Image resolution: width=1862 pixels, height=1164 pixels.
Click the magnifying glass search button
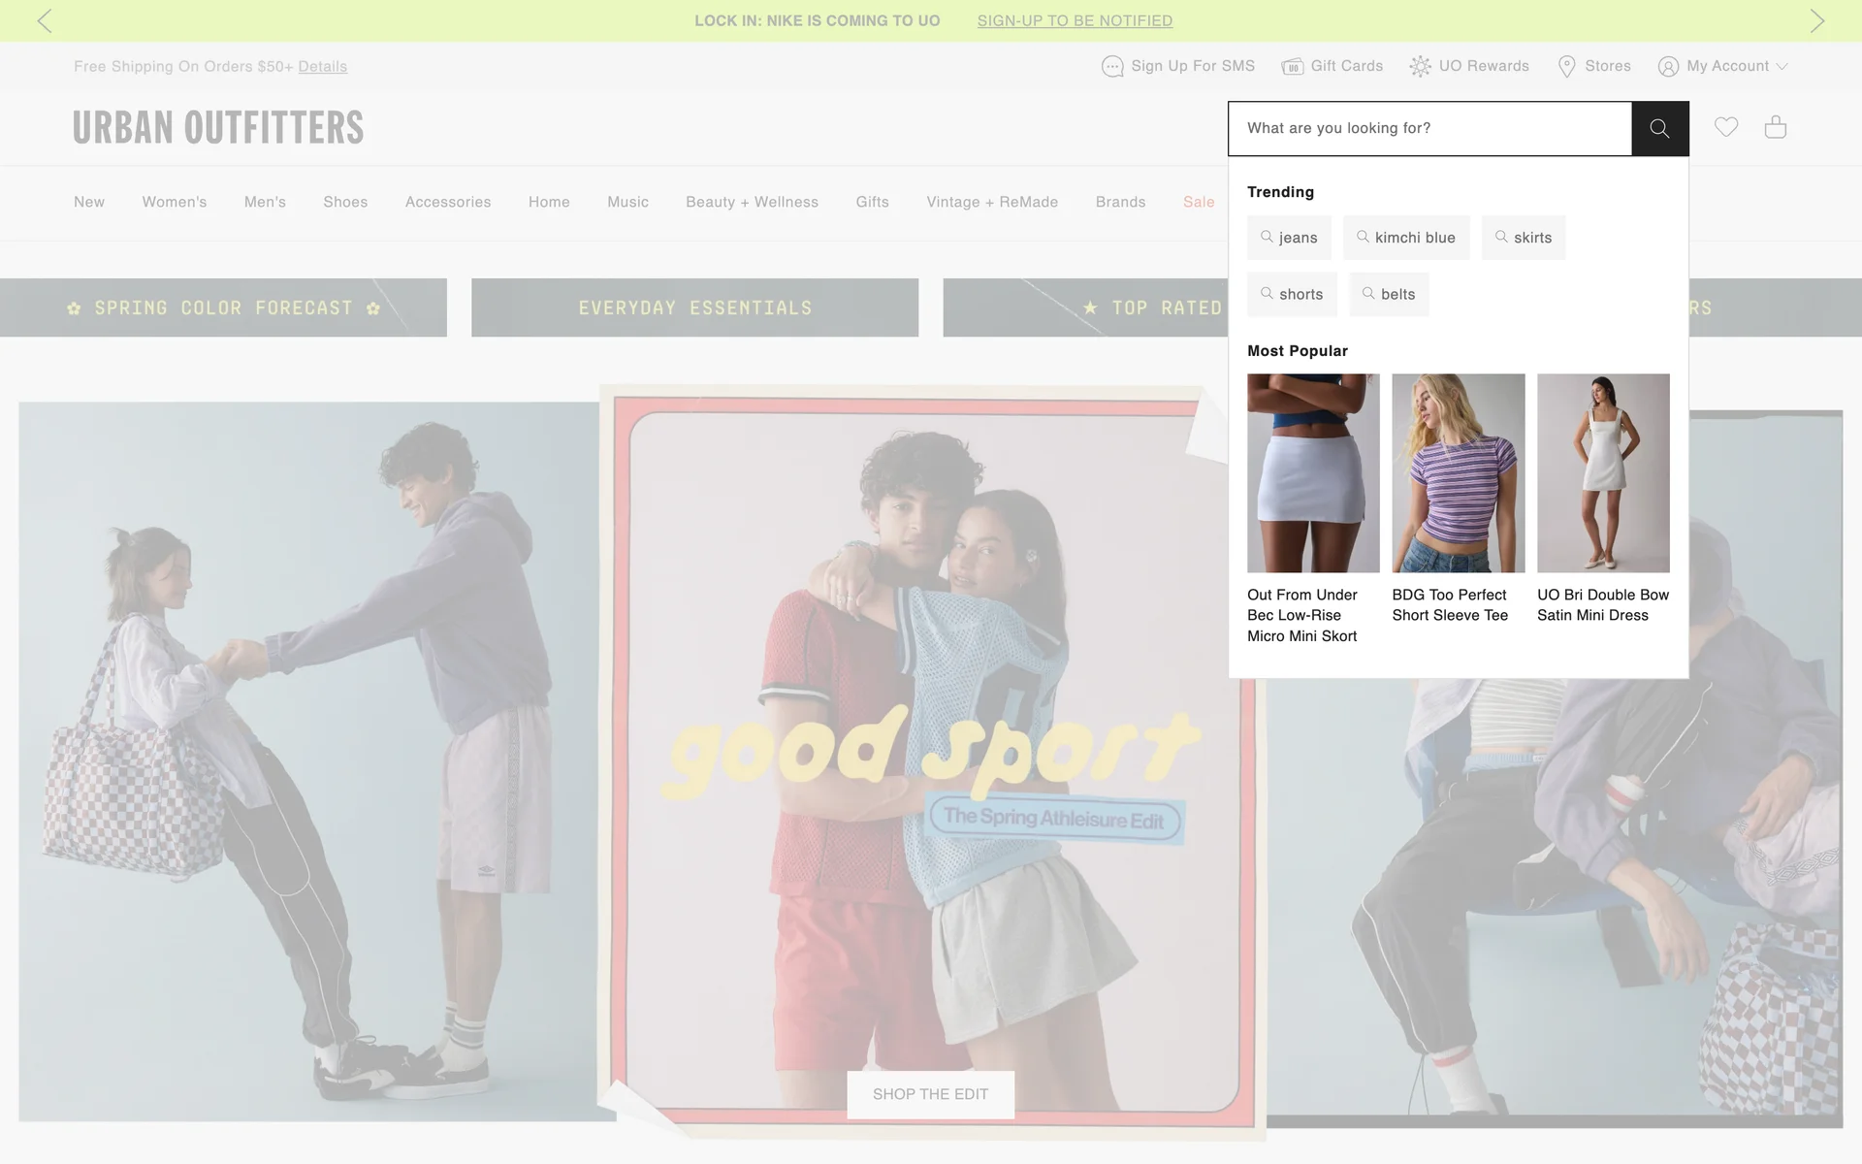tap(1659, 128)
